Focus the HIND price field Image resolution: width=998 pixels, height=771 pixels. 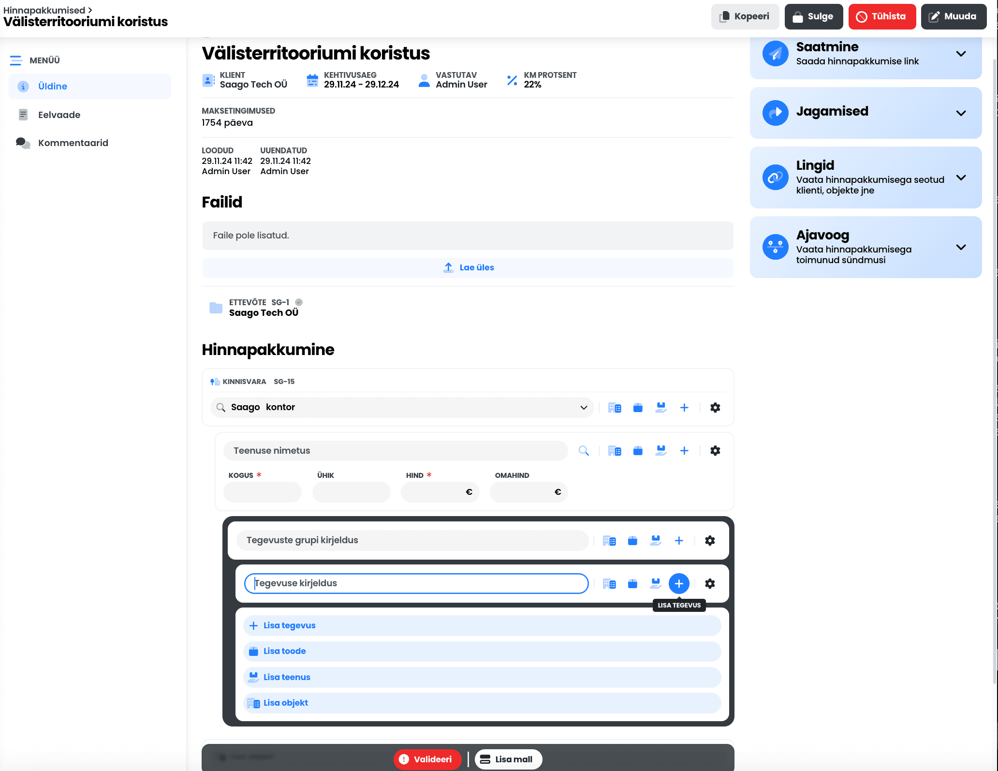coord(440,492)
